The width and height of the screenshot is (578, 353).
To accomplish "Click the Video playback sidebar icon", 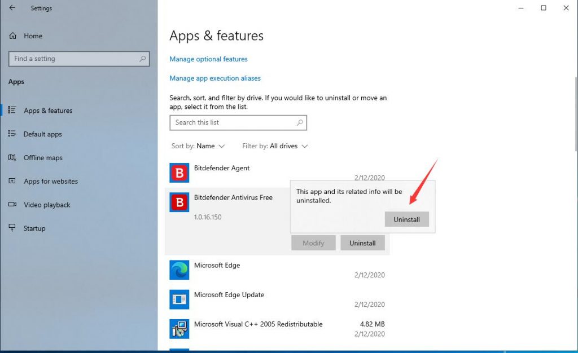I will click(x=12, y=205).
